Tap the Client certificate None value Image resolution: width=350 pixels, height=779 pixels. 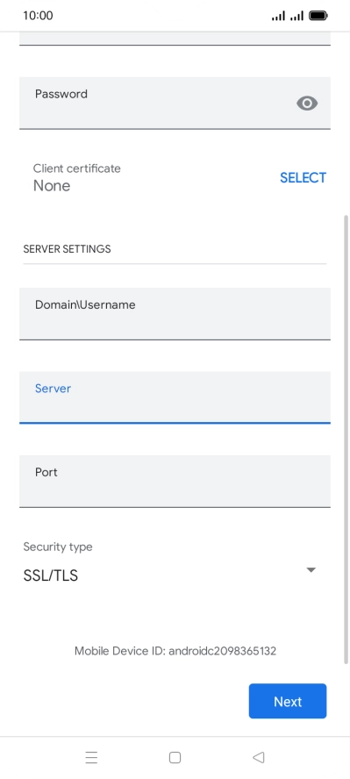pyautogui.click(x=52, y=186)
